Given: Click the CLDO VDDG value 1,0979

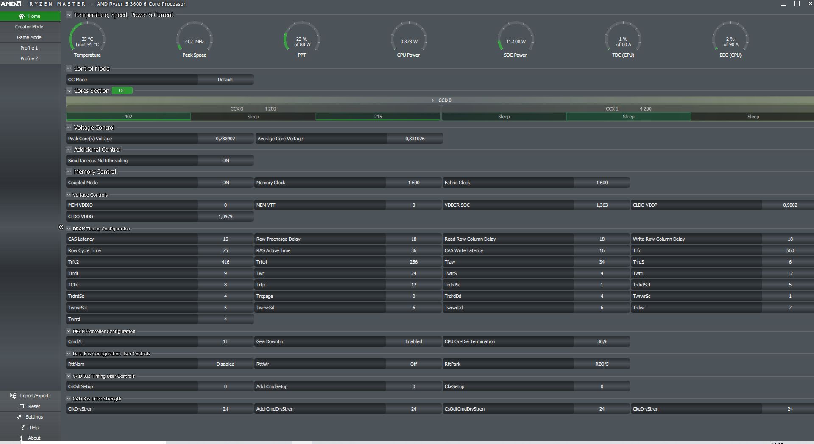Looking at the screenshot, I should coord(226,216).
